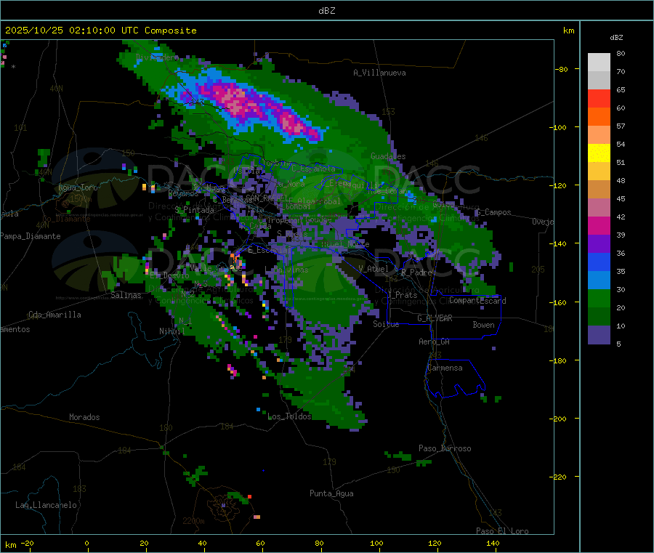Click the 'A_Villanueva' map label

click(379, 73)
